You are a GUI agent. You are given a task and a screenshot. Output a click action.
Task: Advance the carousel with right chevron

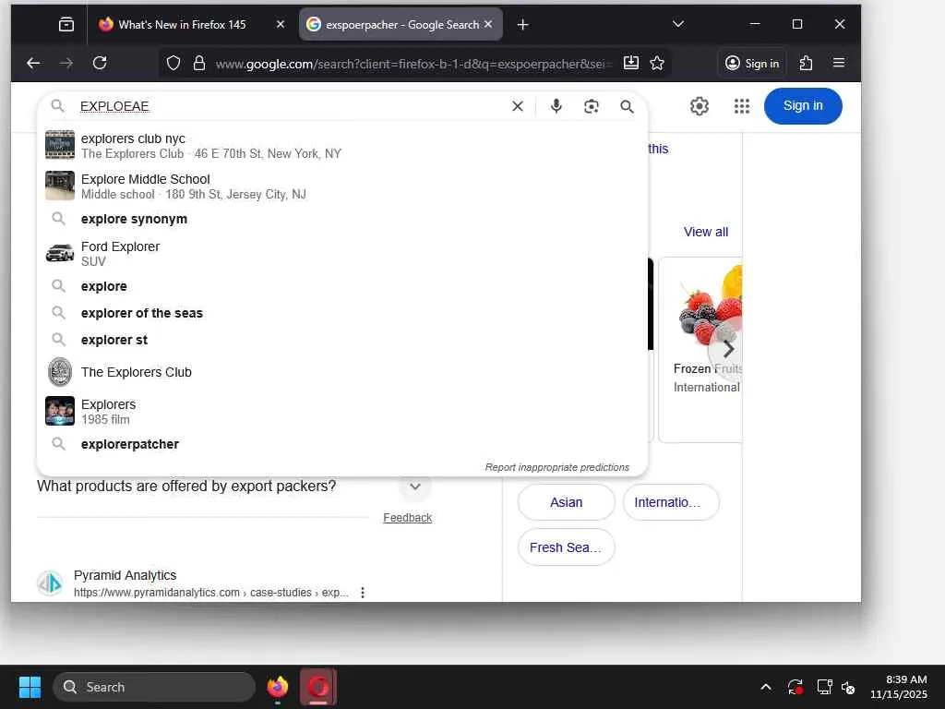[x=728, y=349]
